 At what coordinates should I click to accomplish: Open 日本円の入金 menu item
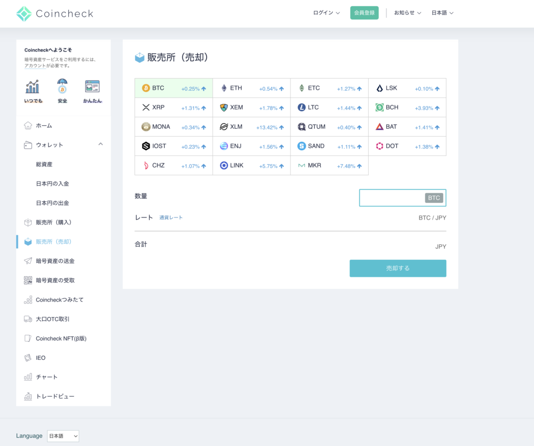coord(53,184)
